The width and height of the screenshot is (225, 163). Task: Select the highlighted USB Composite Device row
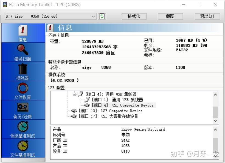click(115, 105)
